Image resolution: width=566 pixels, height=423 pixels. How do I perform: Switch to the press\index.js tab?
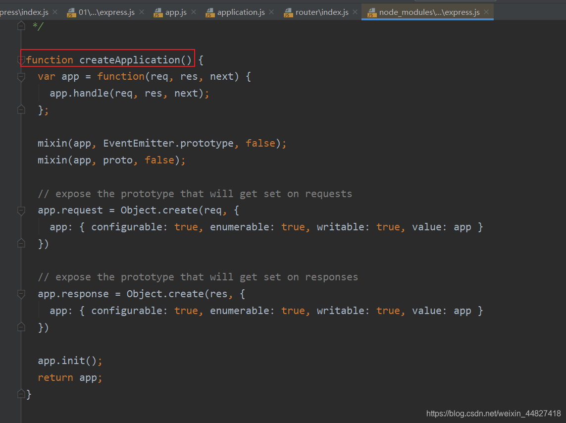(24, 12)
